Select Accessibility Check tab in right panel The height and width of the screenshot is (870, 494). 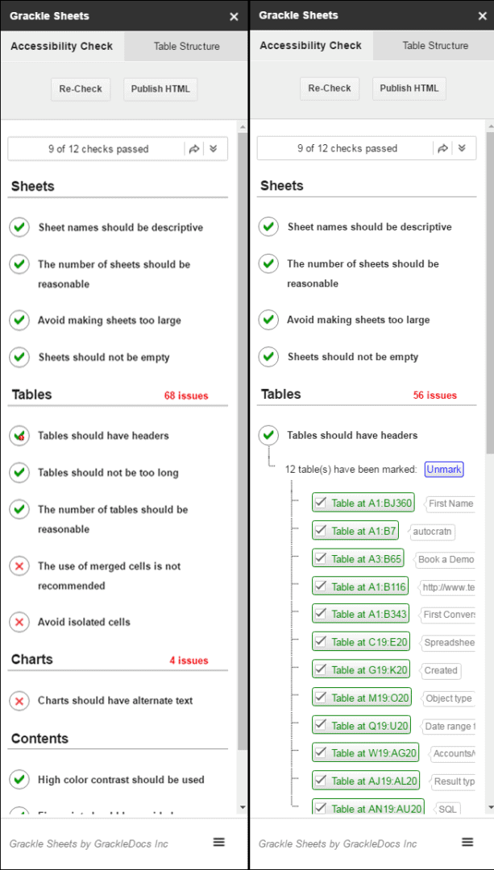coord(311,45)
